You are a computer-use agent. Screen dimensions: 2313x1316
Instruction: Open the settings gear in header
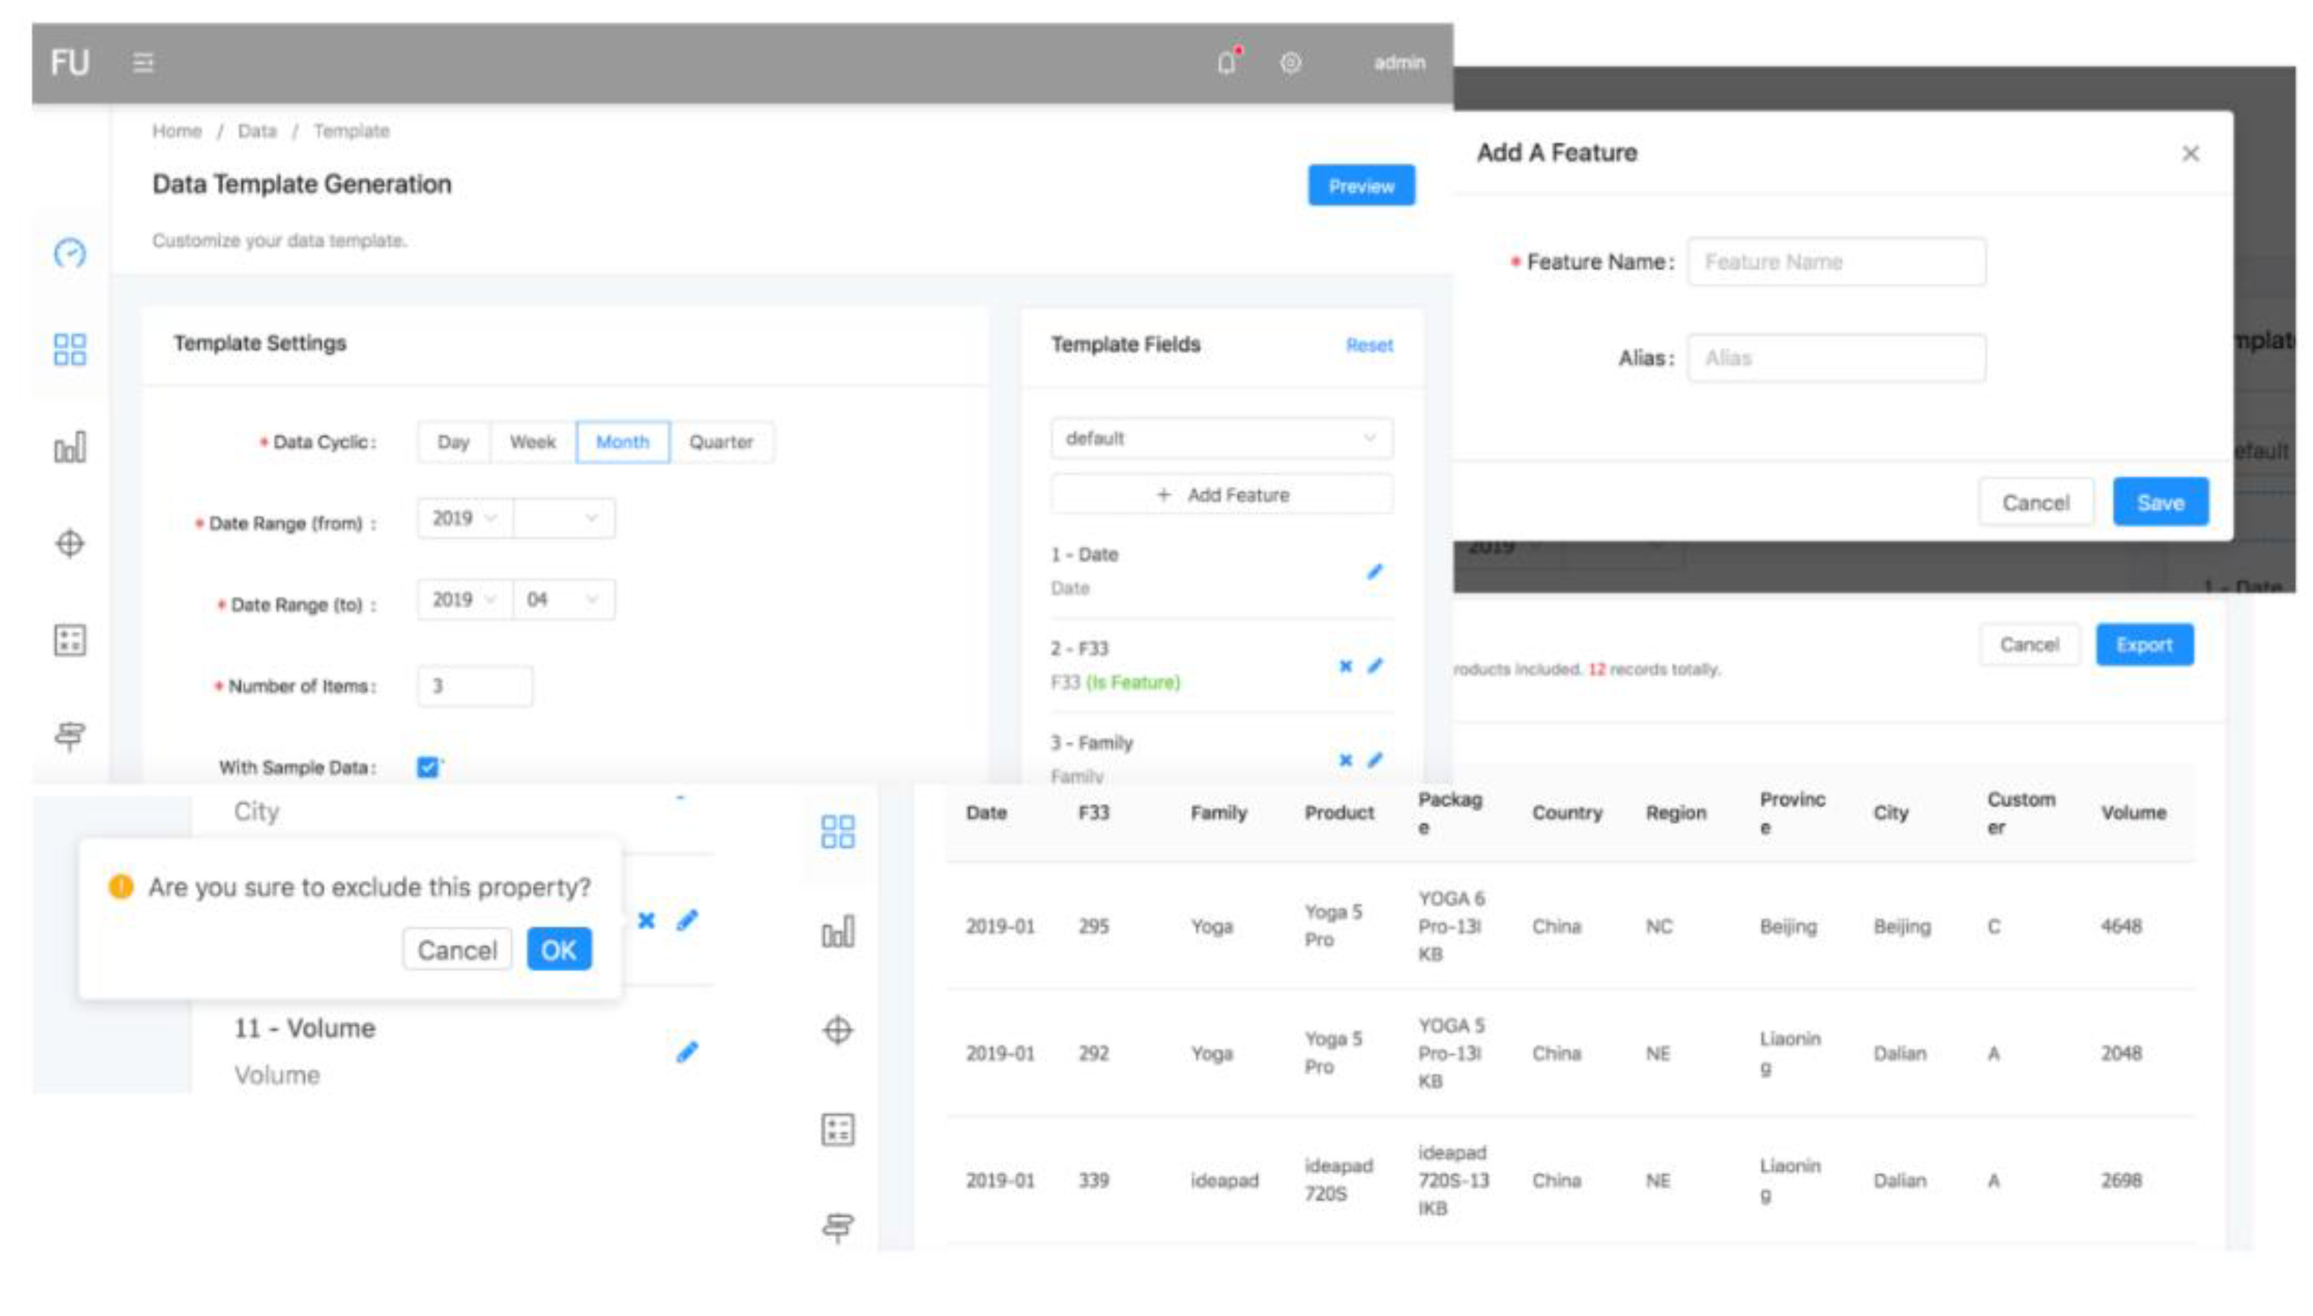(1290, 62)
